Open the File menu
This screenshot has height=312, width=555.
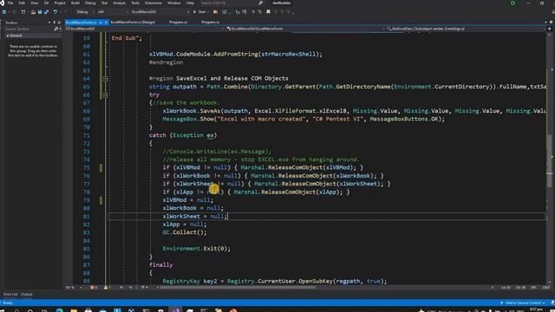pyautogui.click(x=10, y=3)
